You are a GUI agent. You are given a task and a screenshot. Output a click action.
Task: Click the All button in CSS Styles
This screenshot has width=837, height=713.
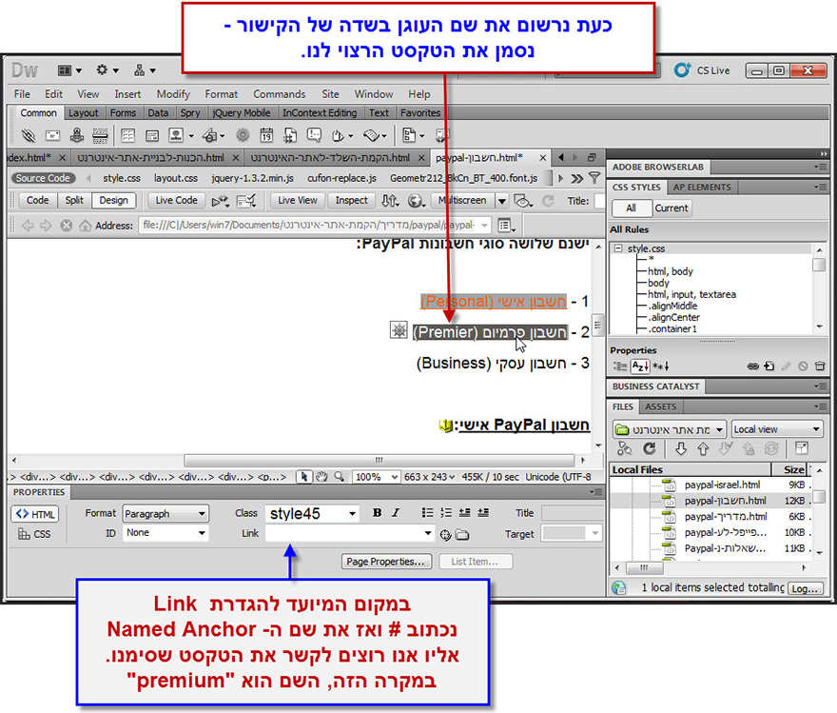[x=631, y=208]
